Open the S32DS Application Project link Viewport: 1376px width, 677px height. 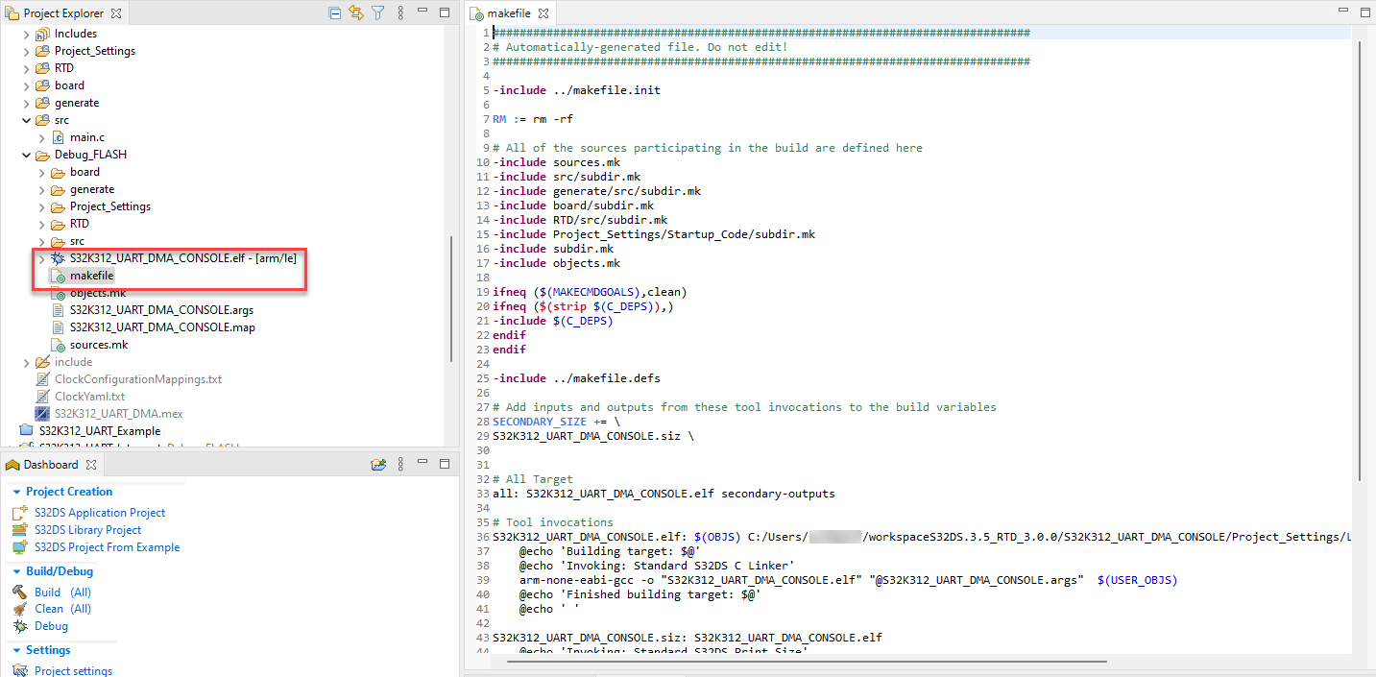(x=100, y=512)
